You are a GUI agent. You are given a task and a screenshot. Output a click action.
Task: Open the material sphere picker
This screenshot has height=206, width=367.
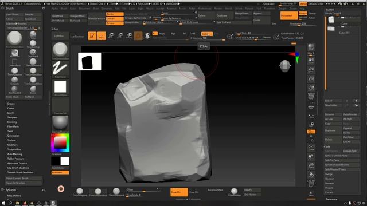point(60,124)
